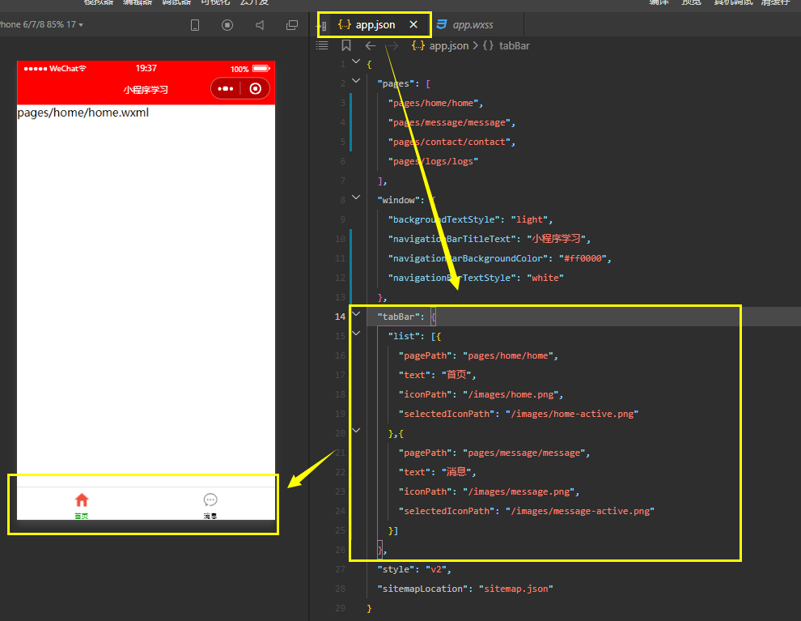Click the "white" value on line 12
The image size is (801, 621).
coord(545,278)
